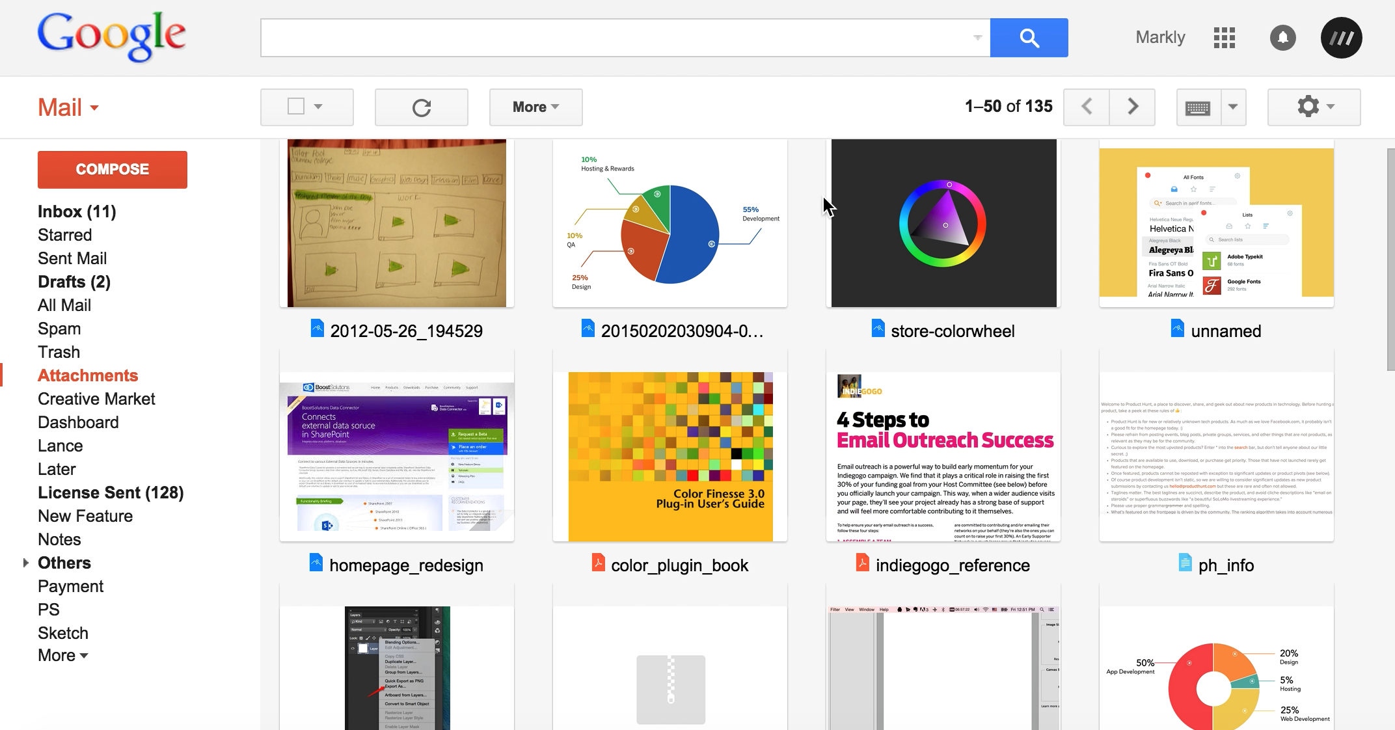Open the Markly link in the header
The image size is (1395, 730).
coord(1160,38)
